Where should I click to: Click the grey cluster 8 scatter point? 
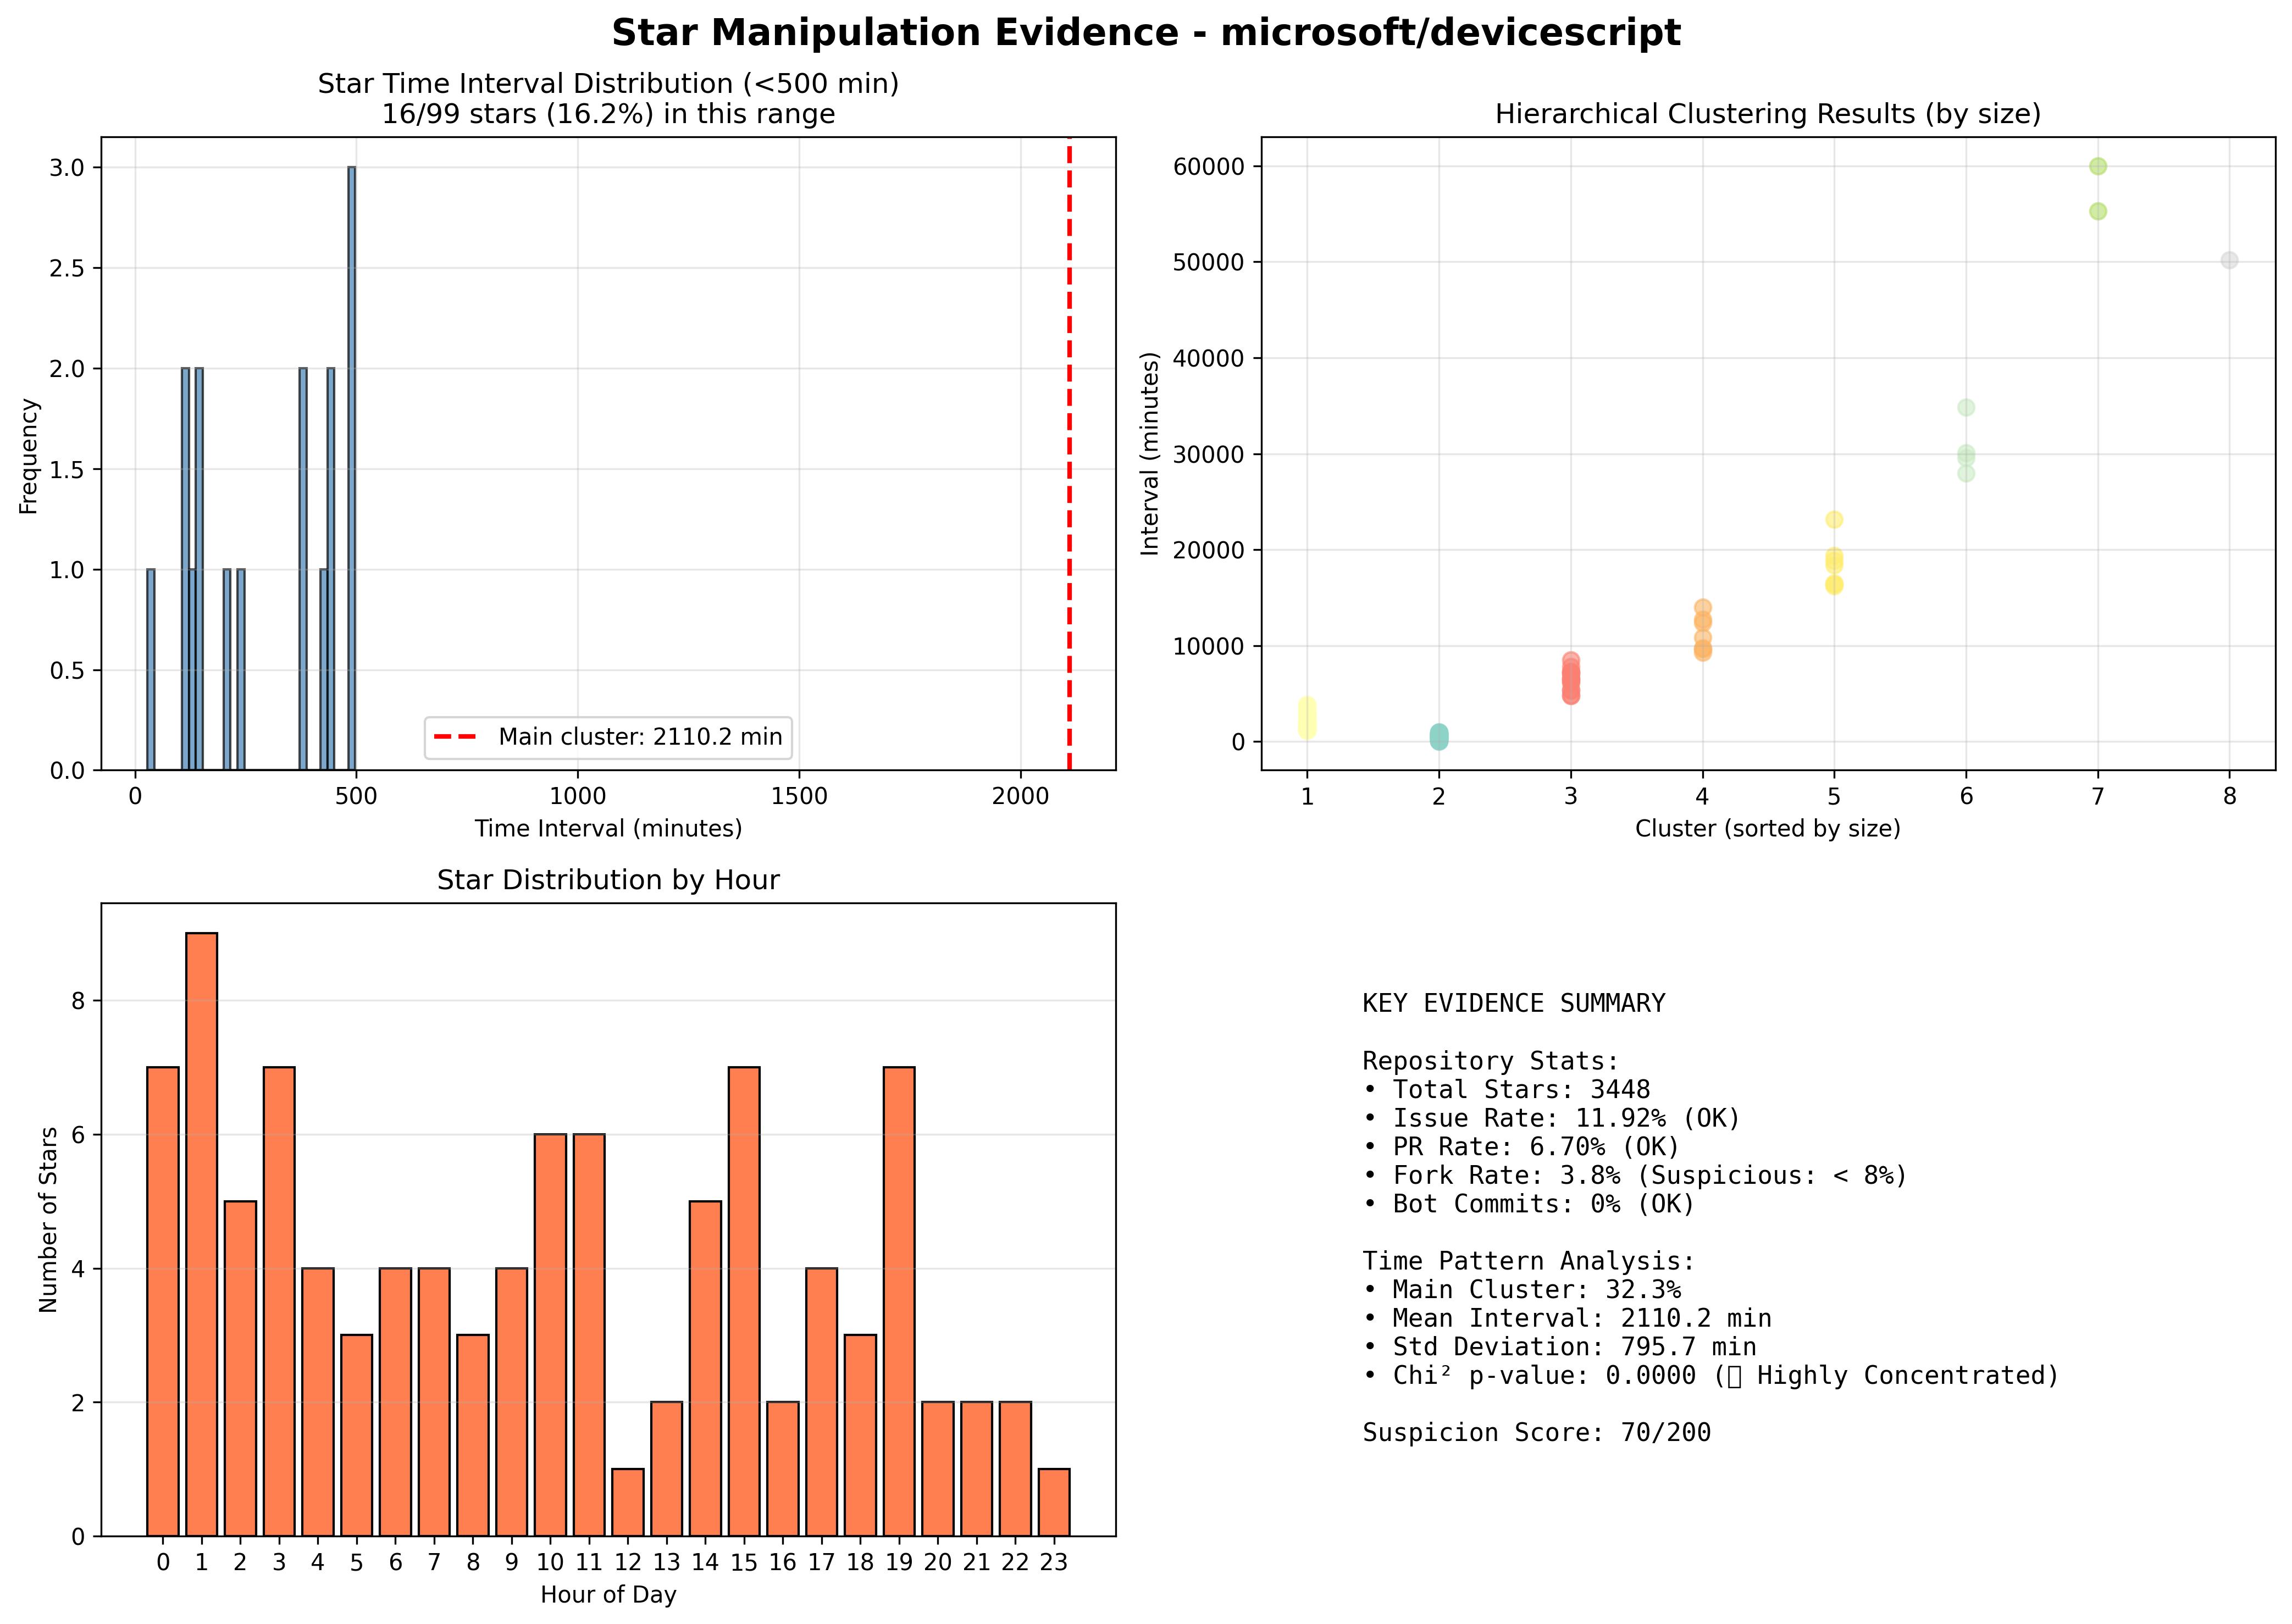pyautogui.click(x=2229, y=260)
